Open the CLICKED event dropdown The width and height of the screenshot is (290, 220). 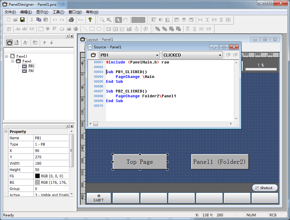(x=220, y=55)
